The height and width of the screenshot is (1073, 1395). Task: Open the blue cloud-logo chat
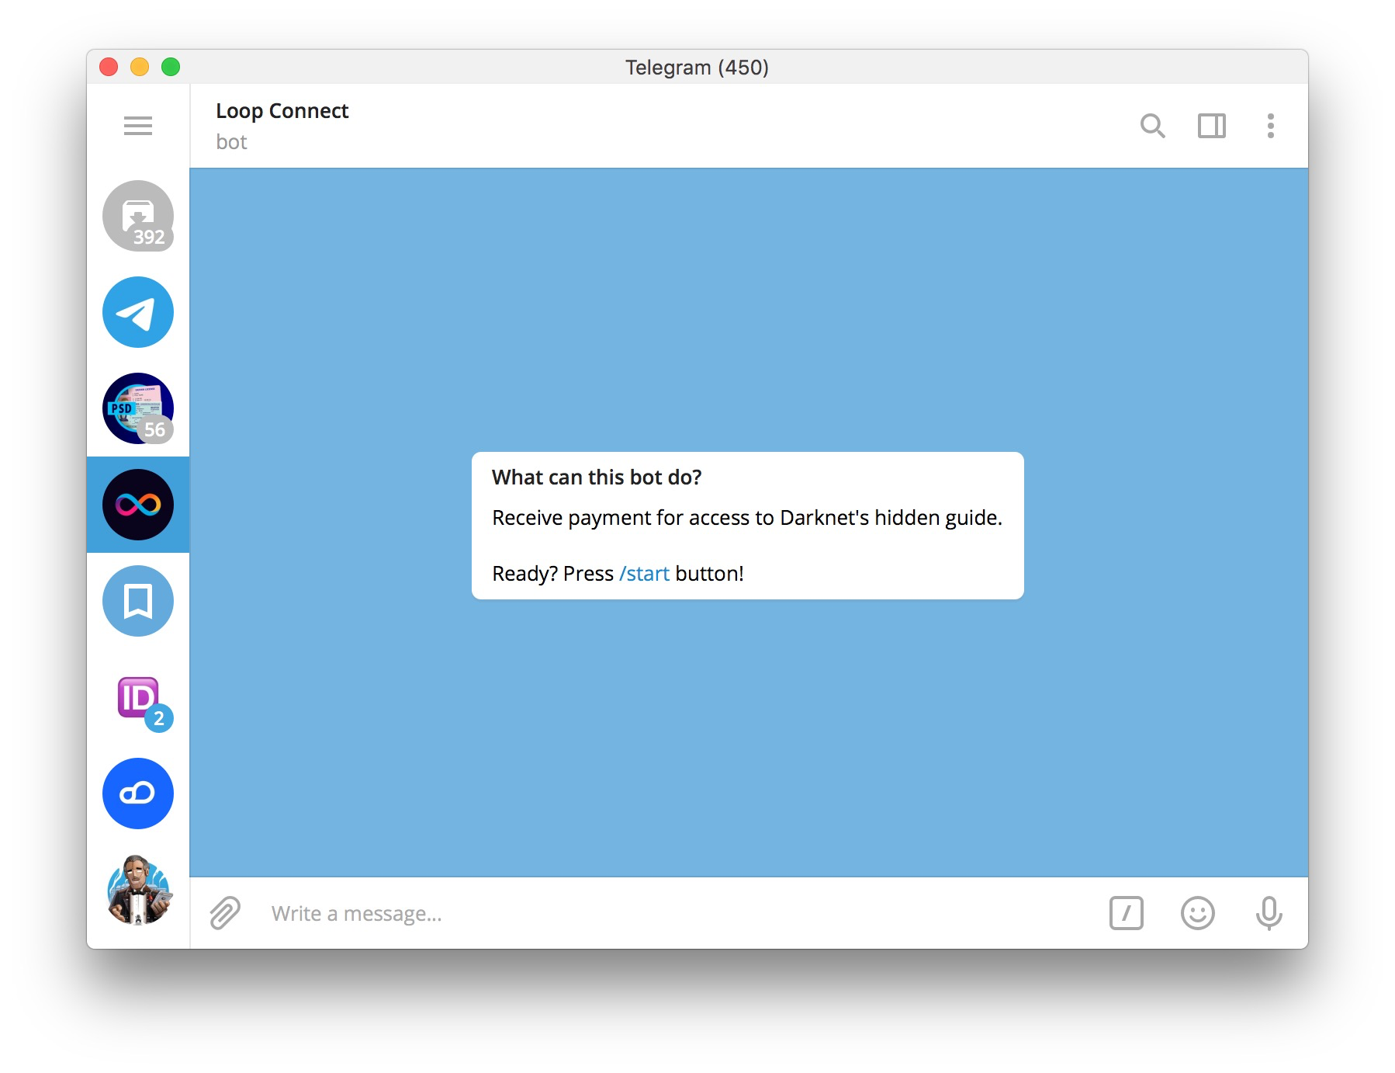(x=138, y=793)
